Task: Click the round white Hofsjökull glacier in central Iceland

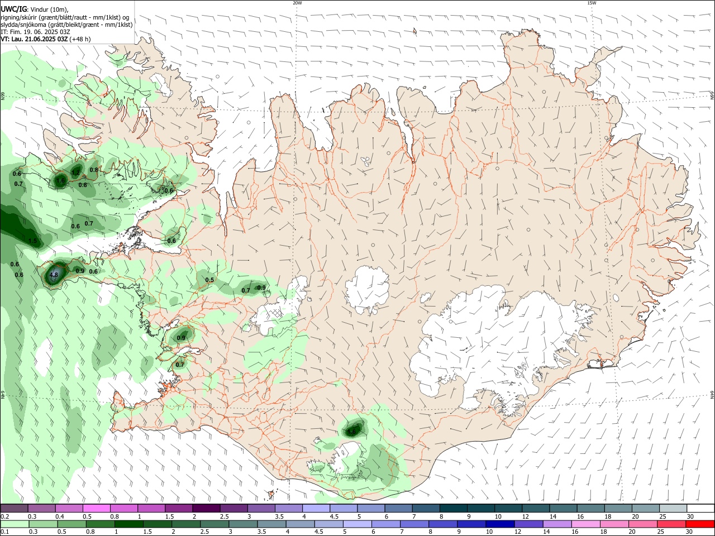Action: [x=367, y=289]
